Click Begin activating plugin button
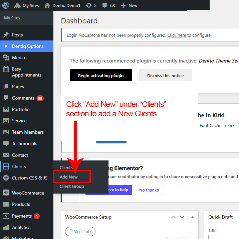 (101, 76)
